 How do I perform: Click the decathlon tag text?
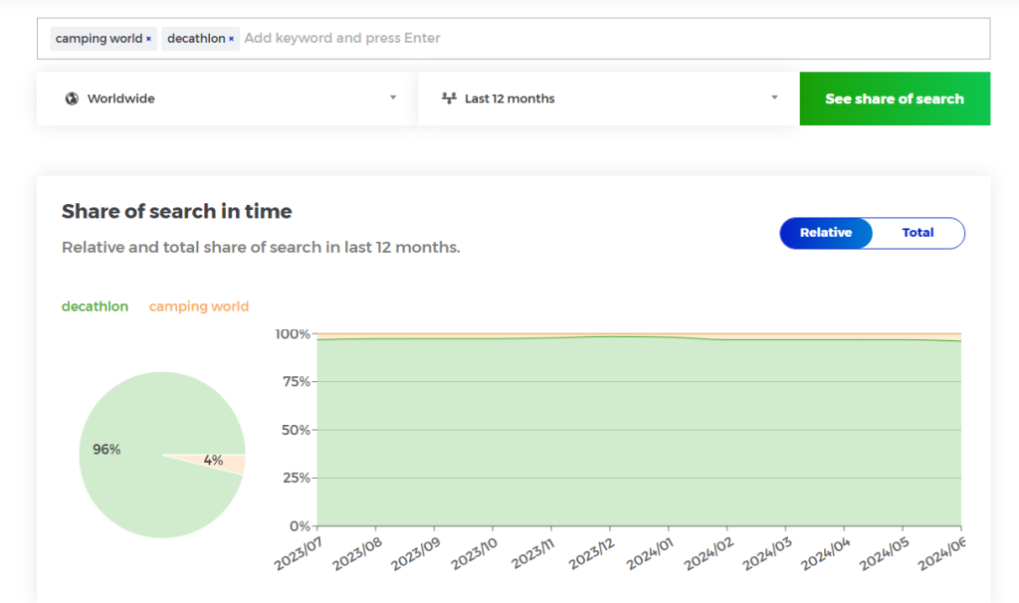click(196, 39)
